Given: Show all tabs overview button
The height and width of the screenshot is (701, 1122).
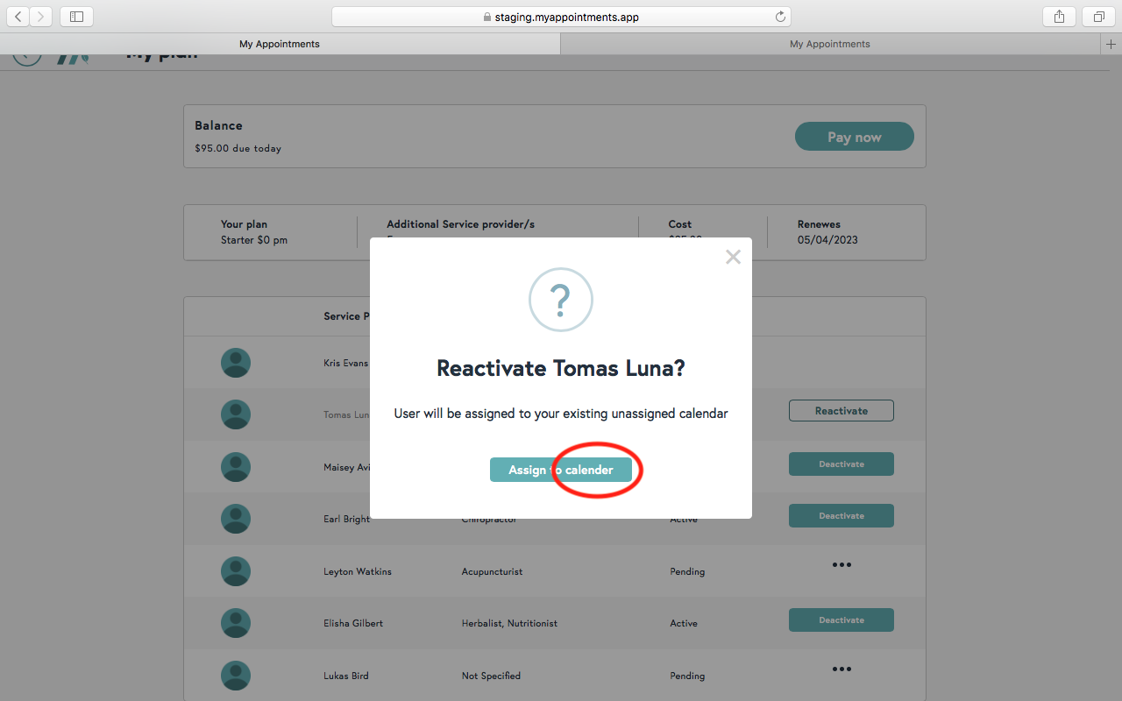Looking at the screenshot, I should click(1097, 17).
